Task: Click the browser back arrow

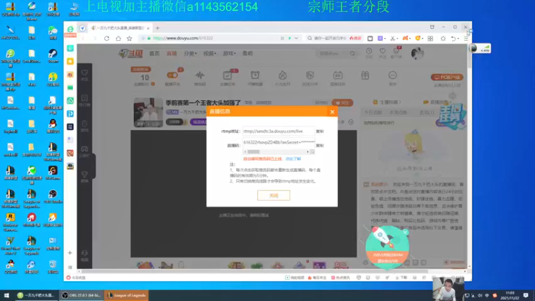Action: [x=84, y=38]
